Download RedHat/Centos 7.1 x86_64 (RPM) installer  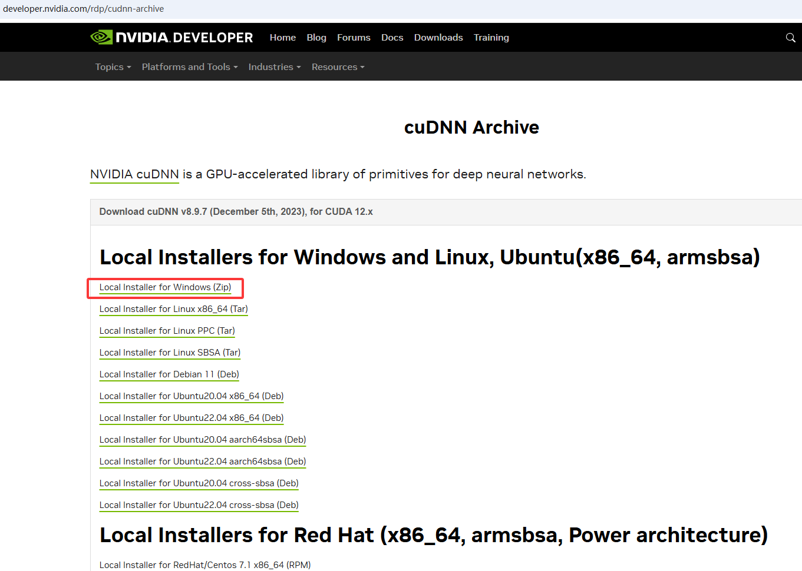[x=205, y=565]
